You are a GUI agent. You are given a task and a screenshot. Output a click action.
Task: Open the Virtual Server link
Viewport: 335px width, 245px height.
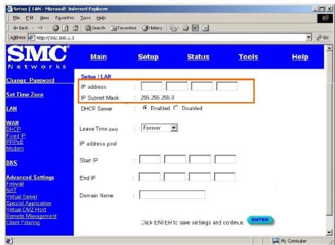(x=22, y=197)
